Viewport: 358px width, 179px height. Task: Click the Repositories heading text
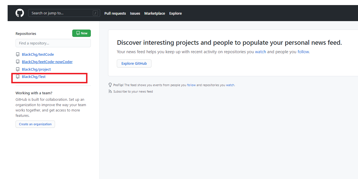[x=26, y=33]
